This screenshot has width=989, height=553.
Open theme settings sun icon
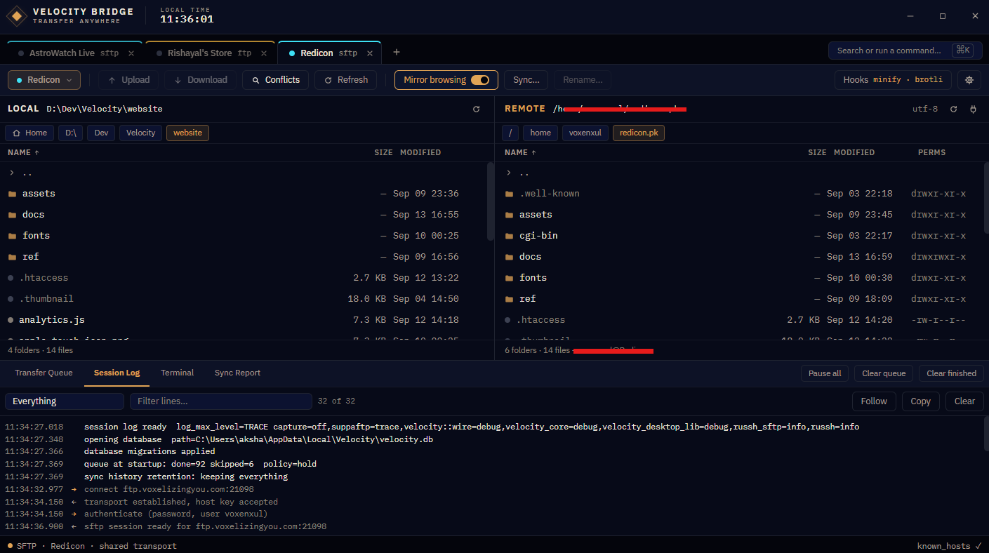click(x=969, y=80)
